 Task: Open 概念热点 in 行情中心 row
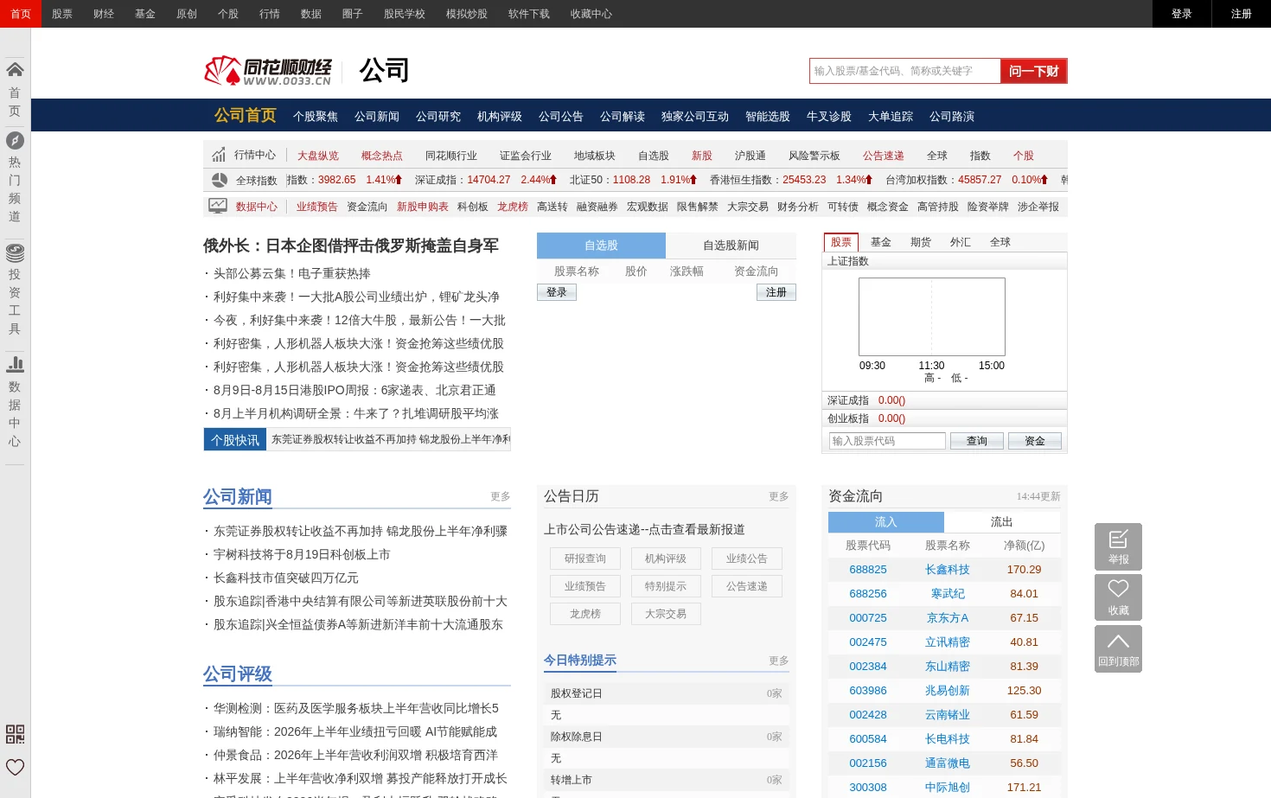(x=382, y=156)
